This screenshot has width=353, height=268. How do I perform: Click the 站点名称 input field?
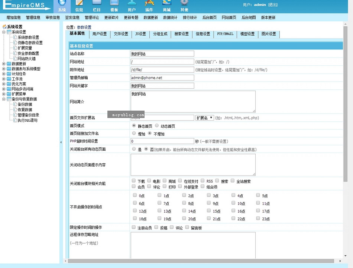click(162, 54)
